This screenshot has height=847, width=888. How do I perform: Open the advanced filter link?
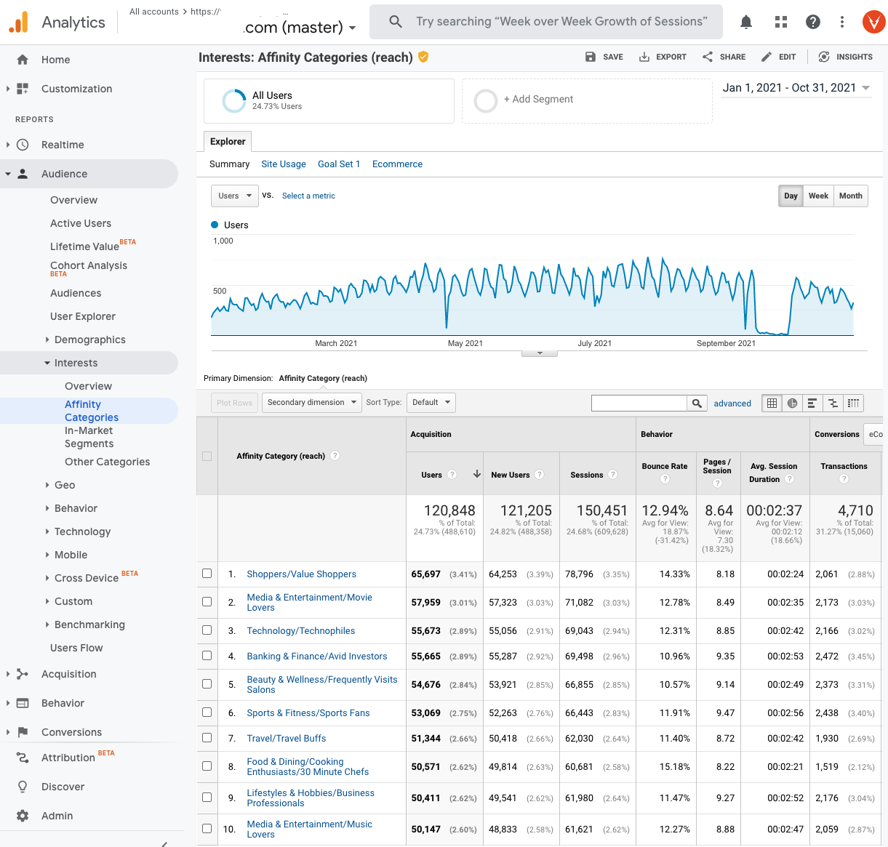(732, 403)
